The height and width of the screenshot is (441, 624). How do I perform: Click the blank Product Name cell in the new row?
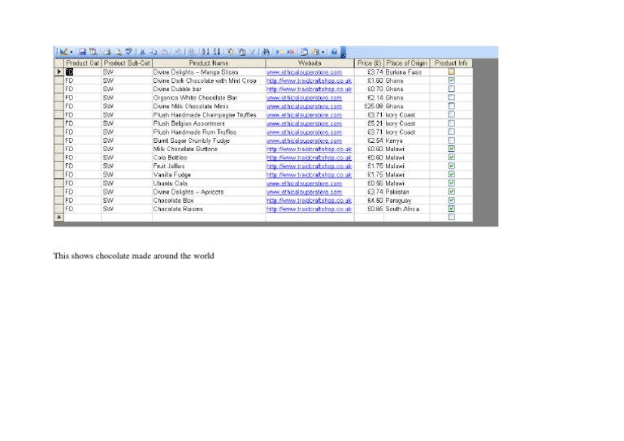(x=209, y=217)
